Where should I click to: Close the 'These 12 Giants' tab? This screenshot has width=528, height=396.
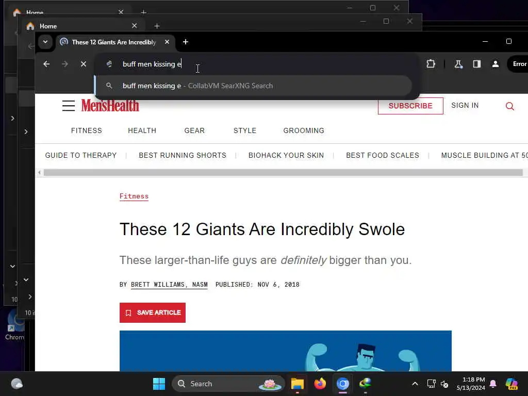coord(167,42)
